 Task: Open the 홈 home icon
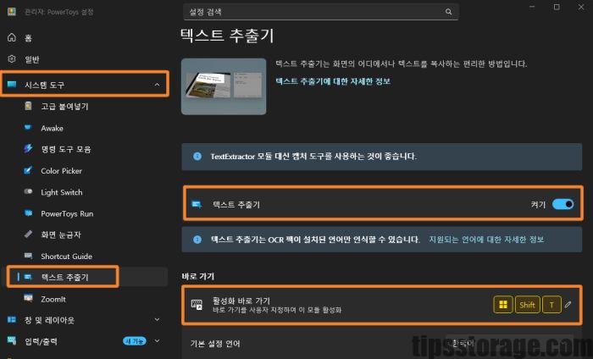point(12,37)
